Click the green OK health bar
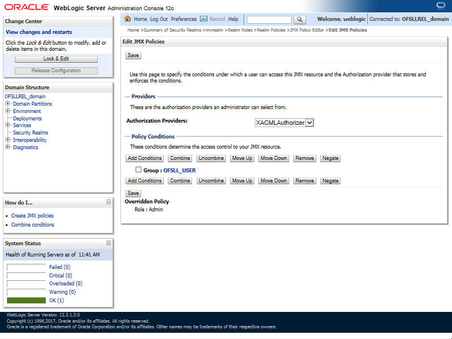Screen dimensions: 452x339 [x=26, y=301]
